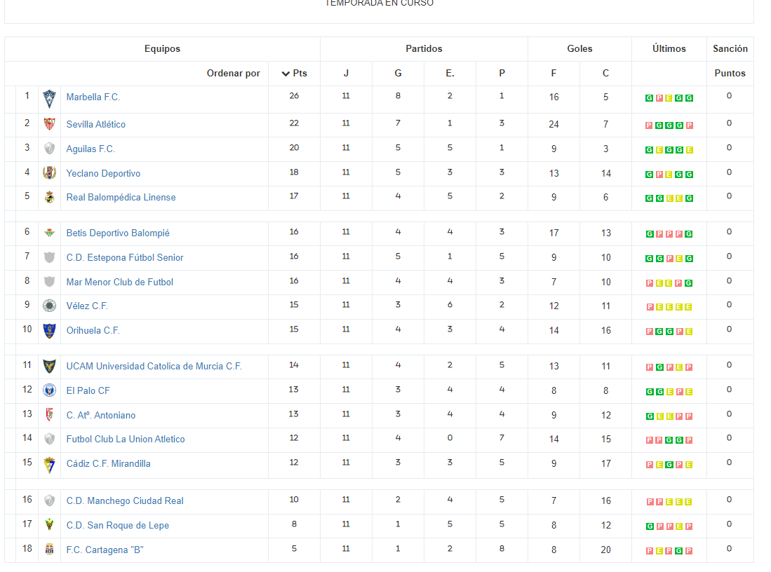Click the Orihuela C.F. crest
The width and height of the screenshot is (771, 572).
tap(49, 331)
